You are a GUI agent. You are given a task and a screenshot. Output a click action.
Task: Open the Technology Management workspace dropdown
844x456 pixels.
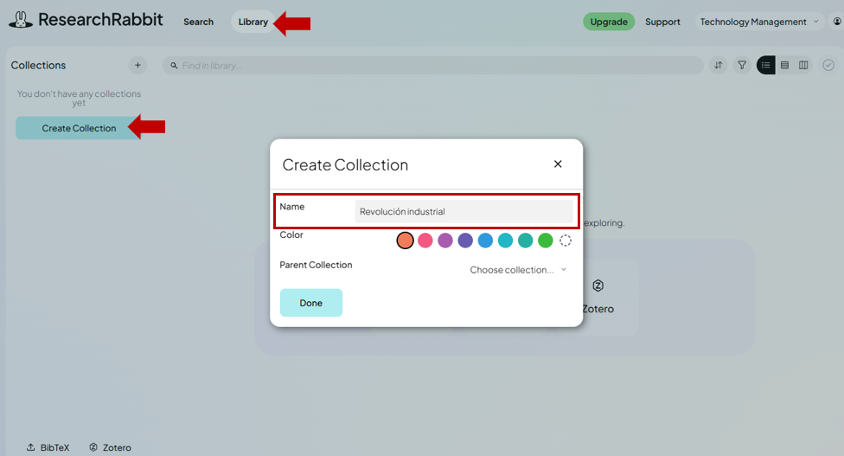click(759, 22)
